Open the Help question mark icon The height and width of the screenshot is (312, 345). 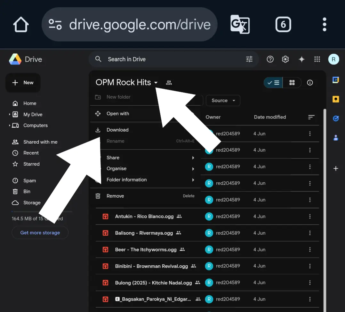pyautogui.click(x=270, y=59)
